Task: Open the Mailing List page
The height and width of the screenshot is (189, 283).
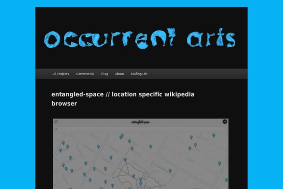Action: [x=139, y=74]
